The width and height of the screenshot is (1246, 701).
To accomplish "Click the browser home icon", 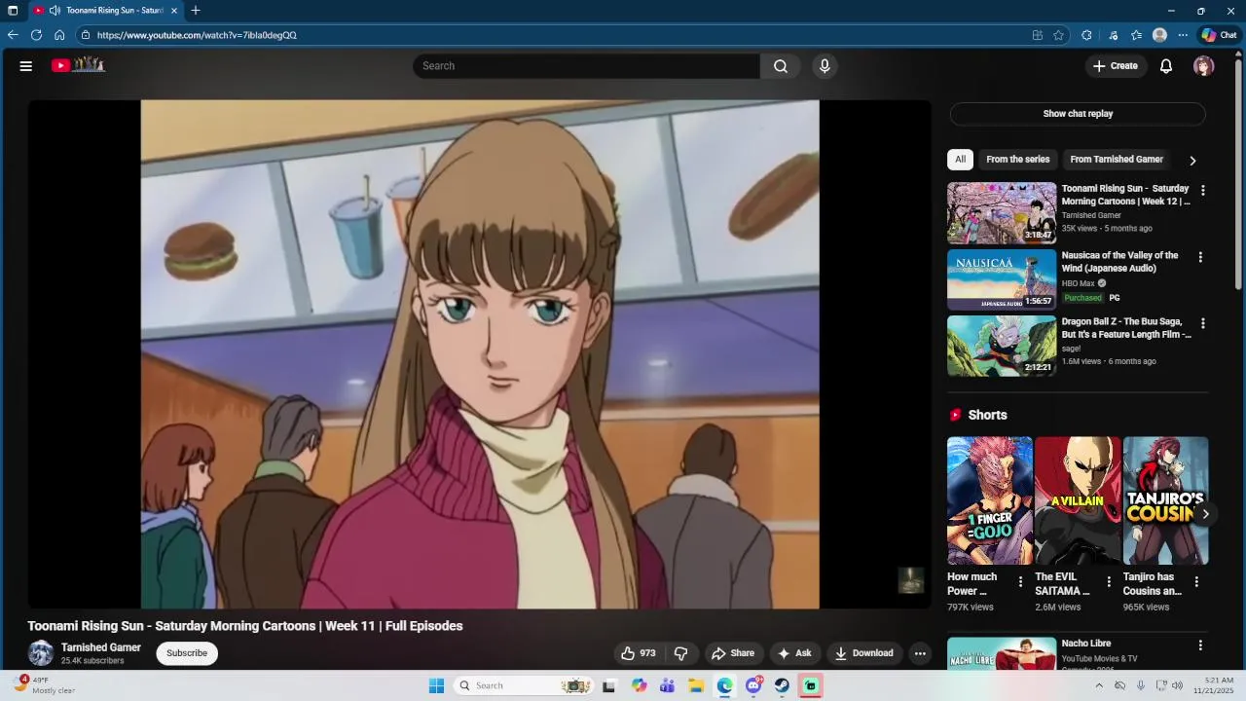I will (x=59, y=35).
